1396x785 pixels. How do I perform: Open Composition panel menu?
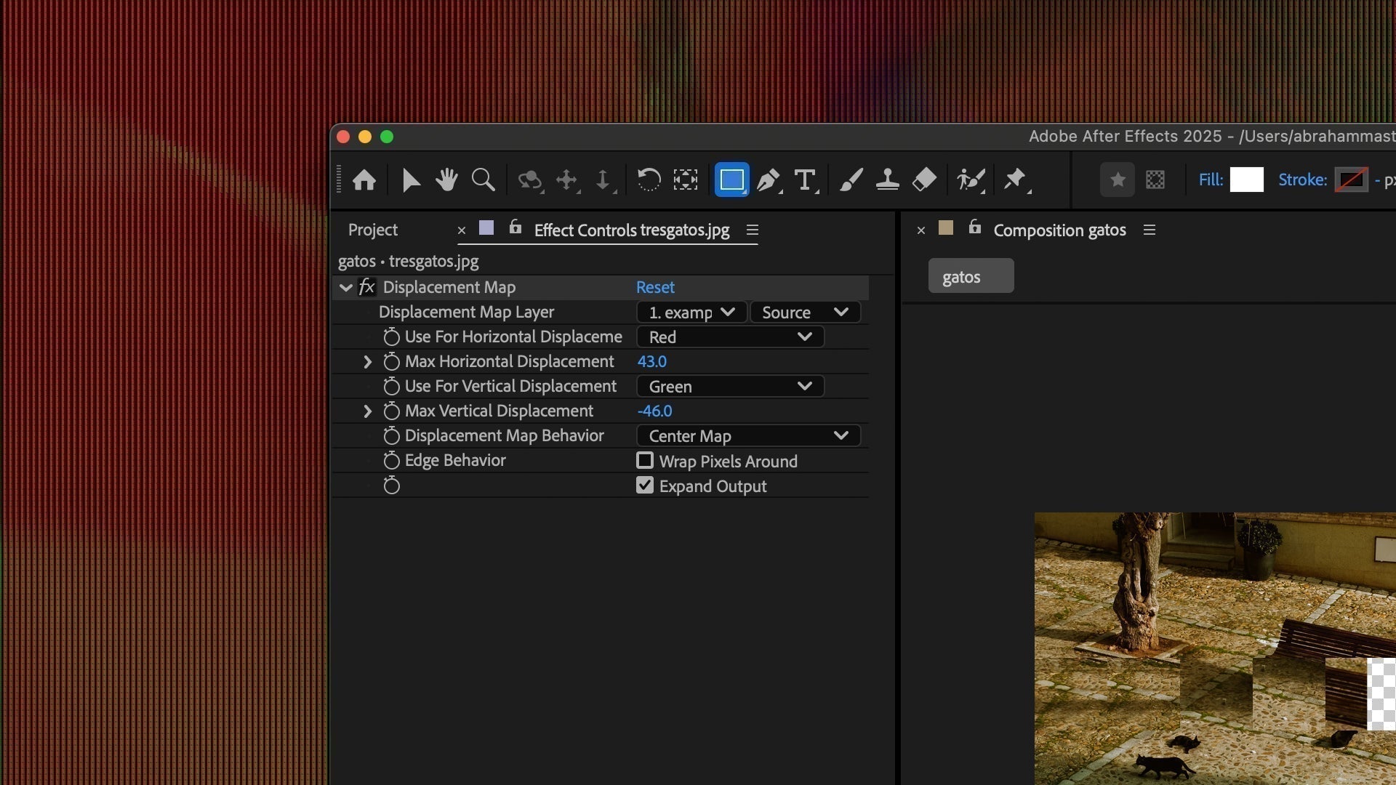(1150, 230)
